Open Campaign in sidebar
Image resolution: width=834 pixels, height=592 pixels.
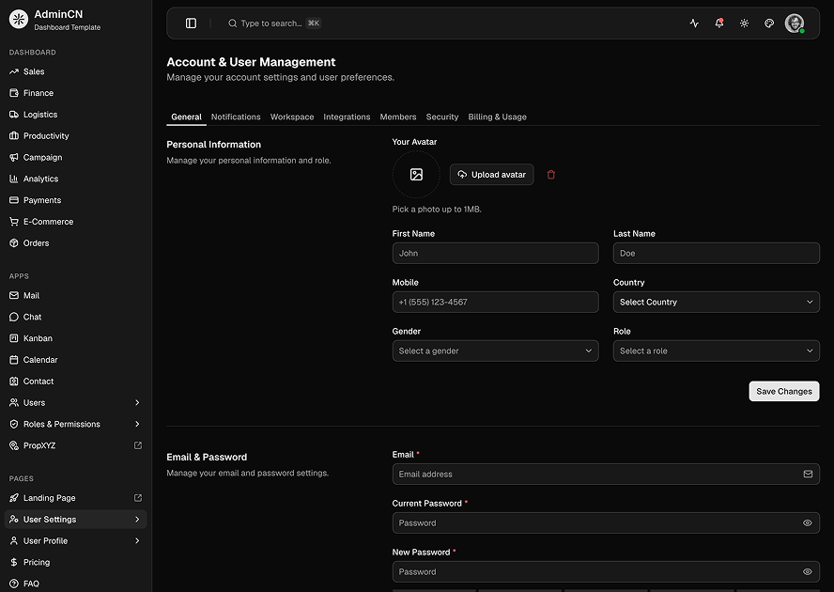[x=75, y=157]
